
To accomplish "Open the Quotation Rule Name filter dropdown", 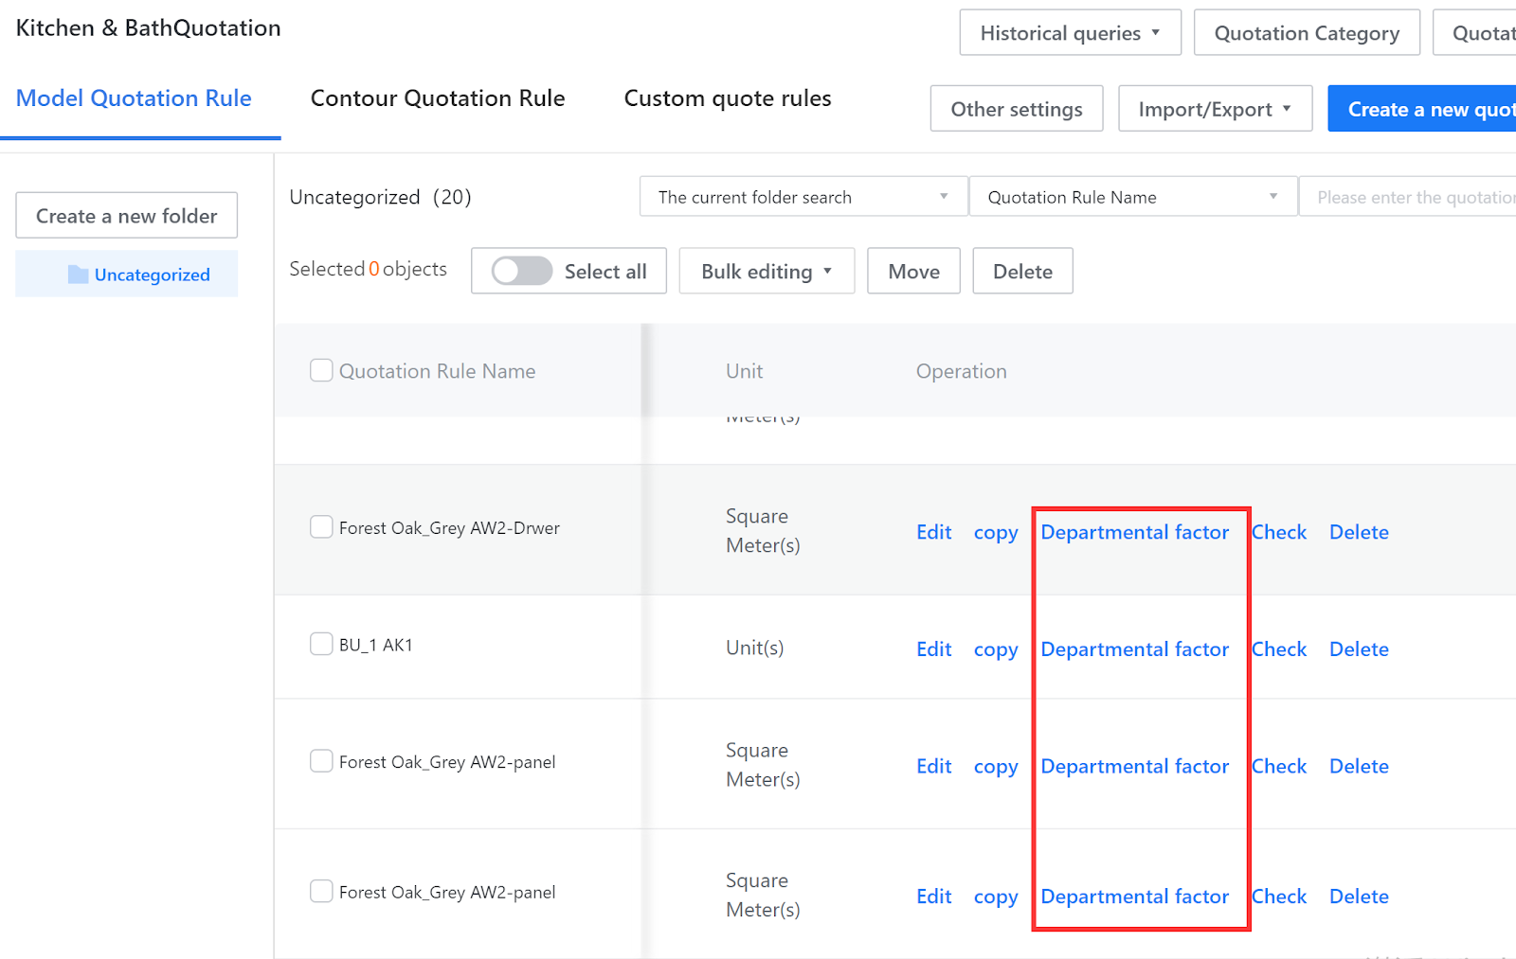I will pos(1132,197).
